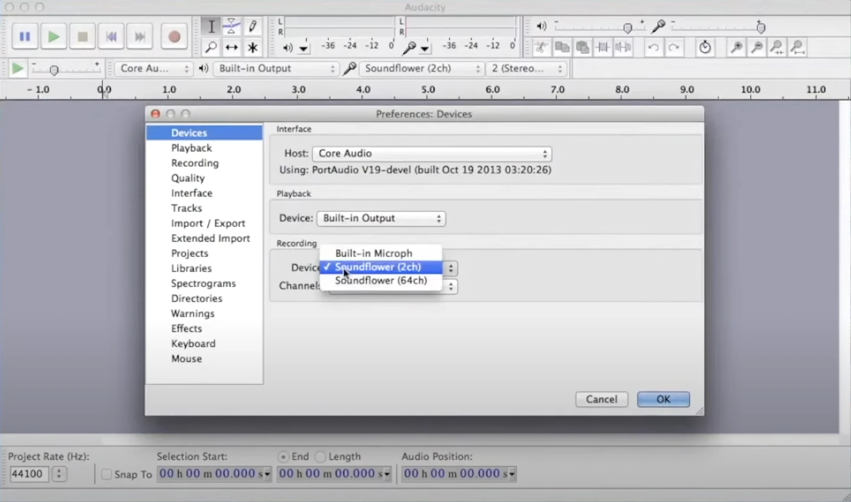The height and width of the screenshot is (502, 851).
Task: Click the red Record button
Action: point(174,36)
